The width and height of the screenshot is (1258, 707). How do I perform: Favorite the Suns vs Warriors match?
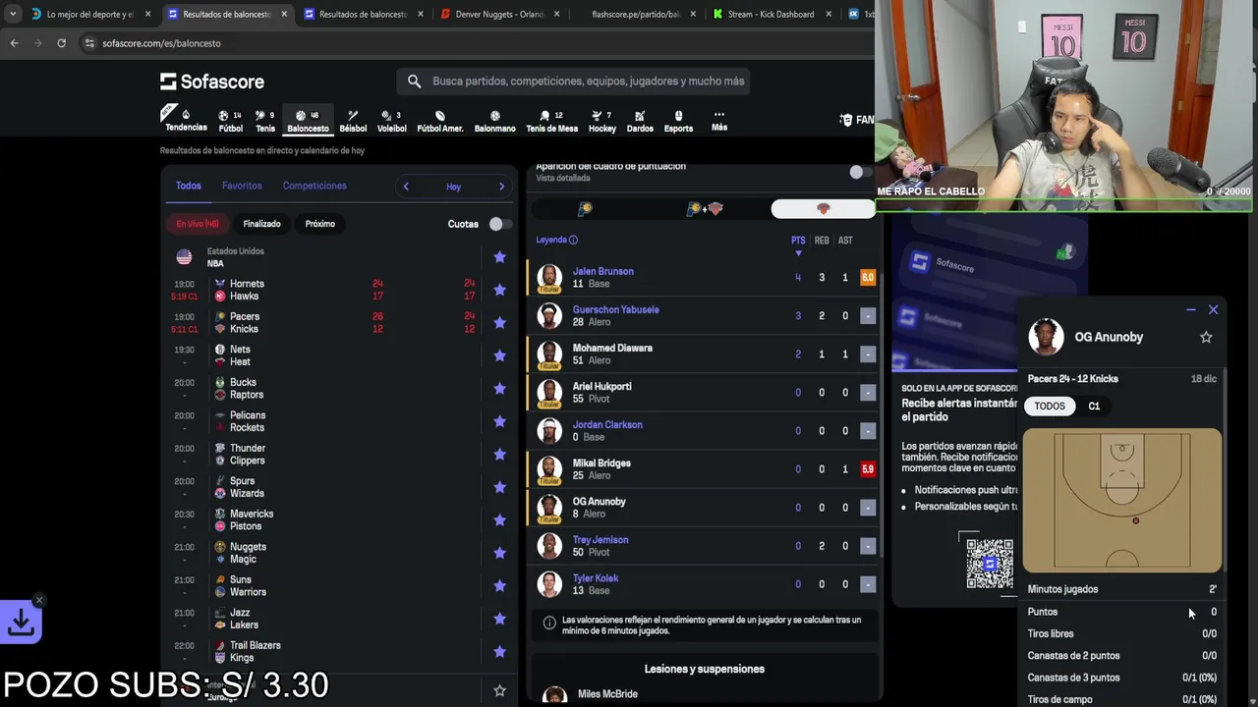499,585
